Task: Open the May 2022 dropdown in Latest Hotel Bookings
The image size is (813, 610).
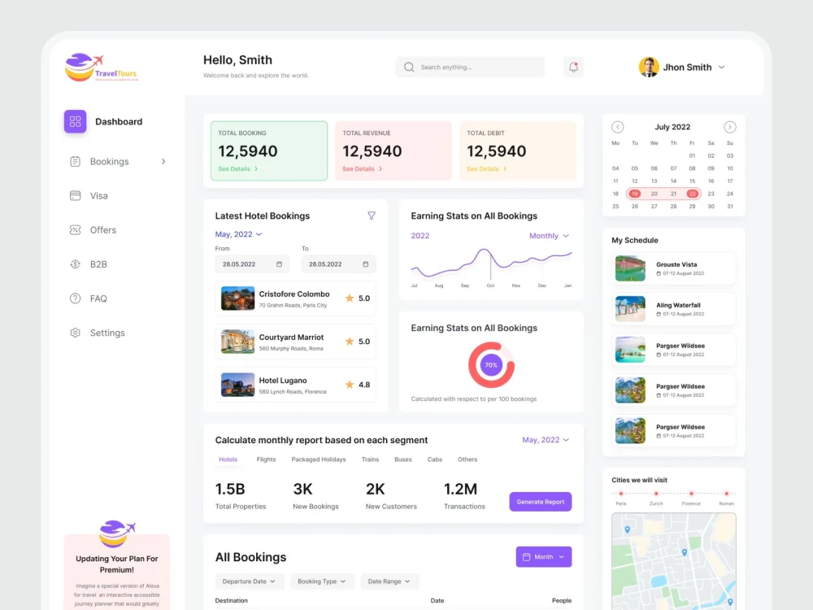Action: click(238, 233)
